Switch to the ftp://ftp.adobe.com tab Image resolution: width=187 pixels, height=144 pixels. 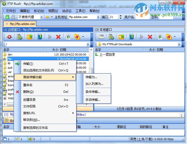[x=20, y=24]
